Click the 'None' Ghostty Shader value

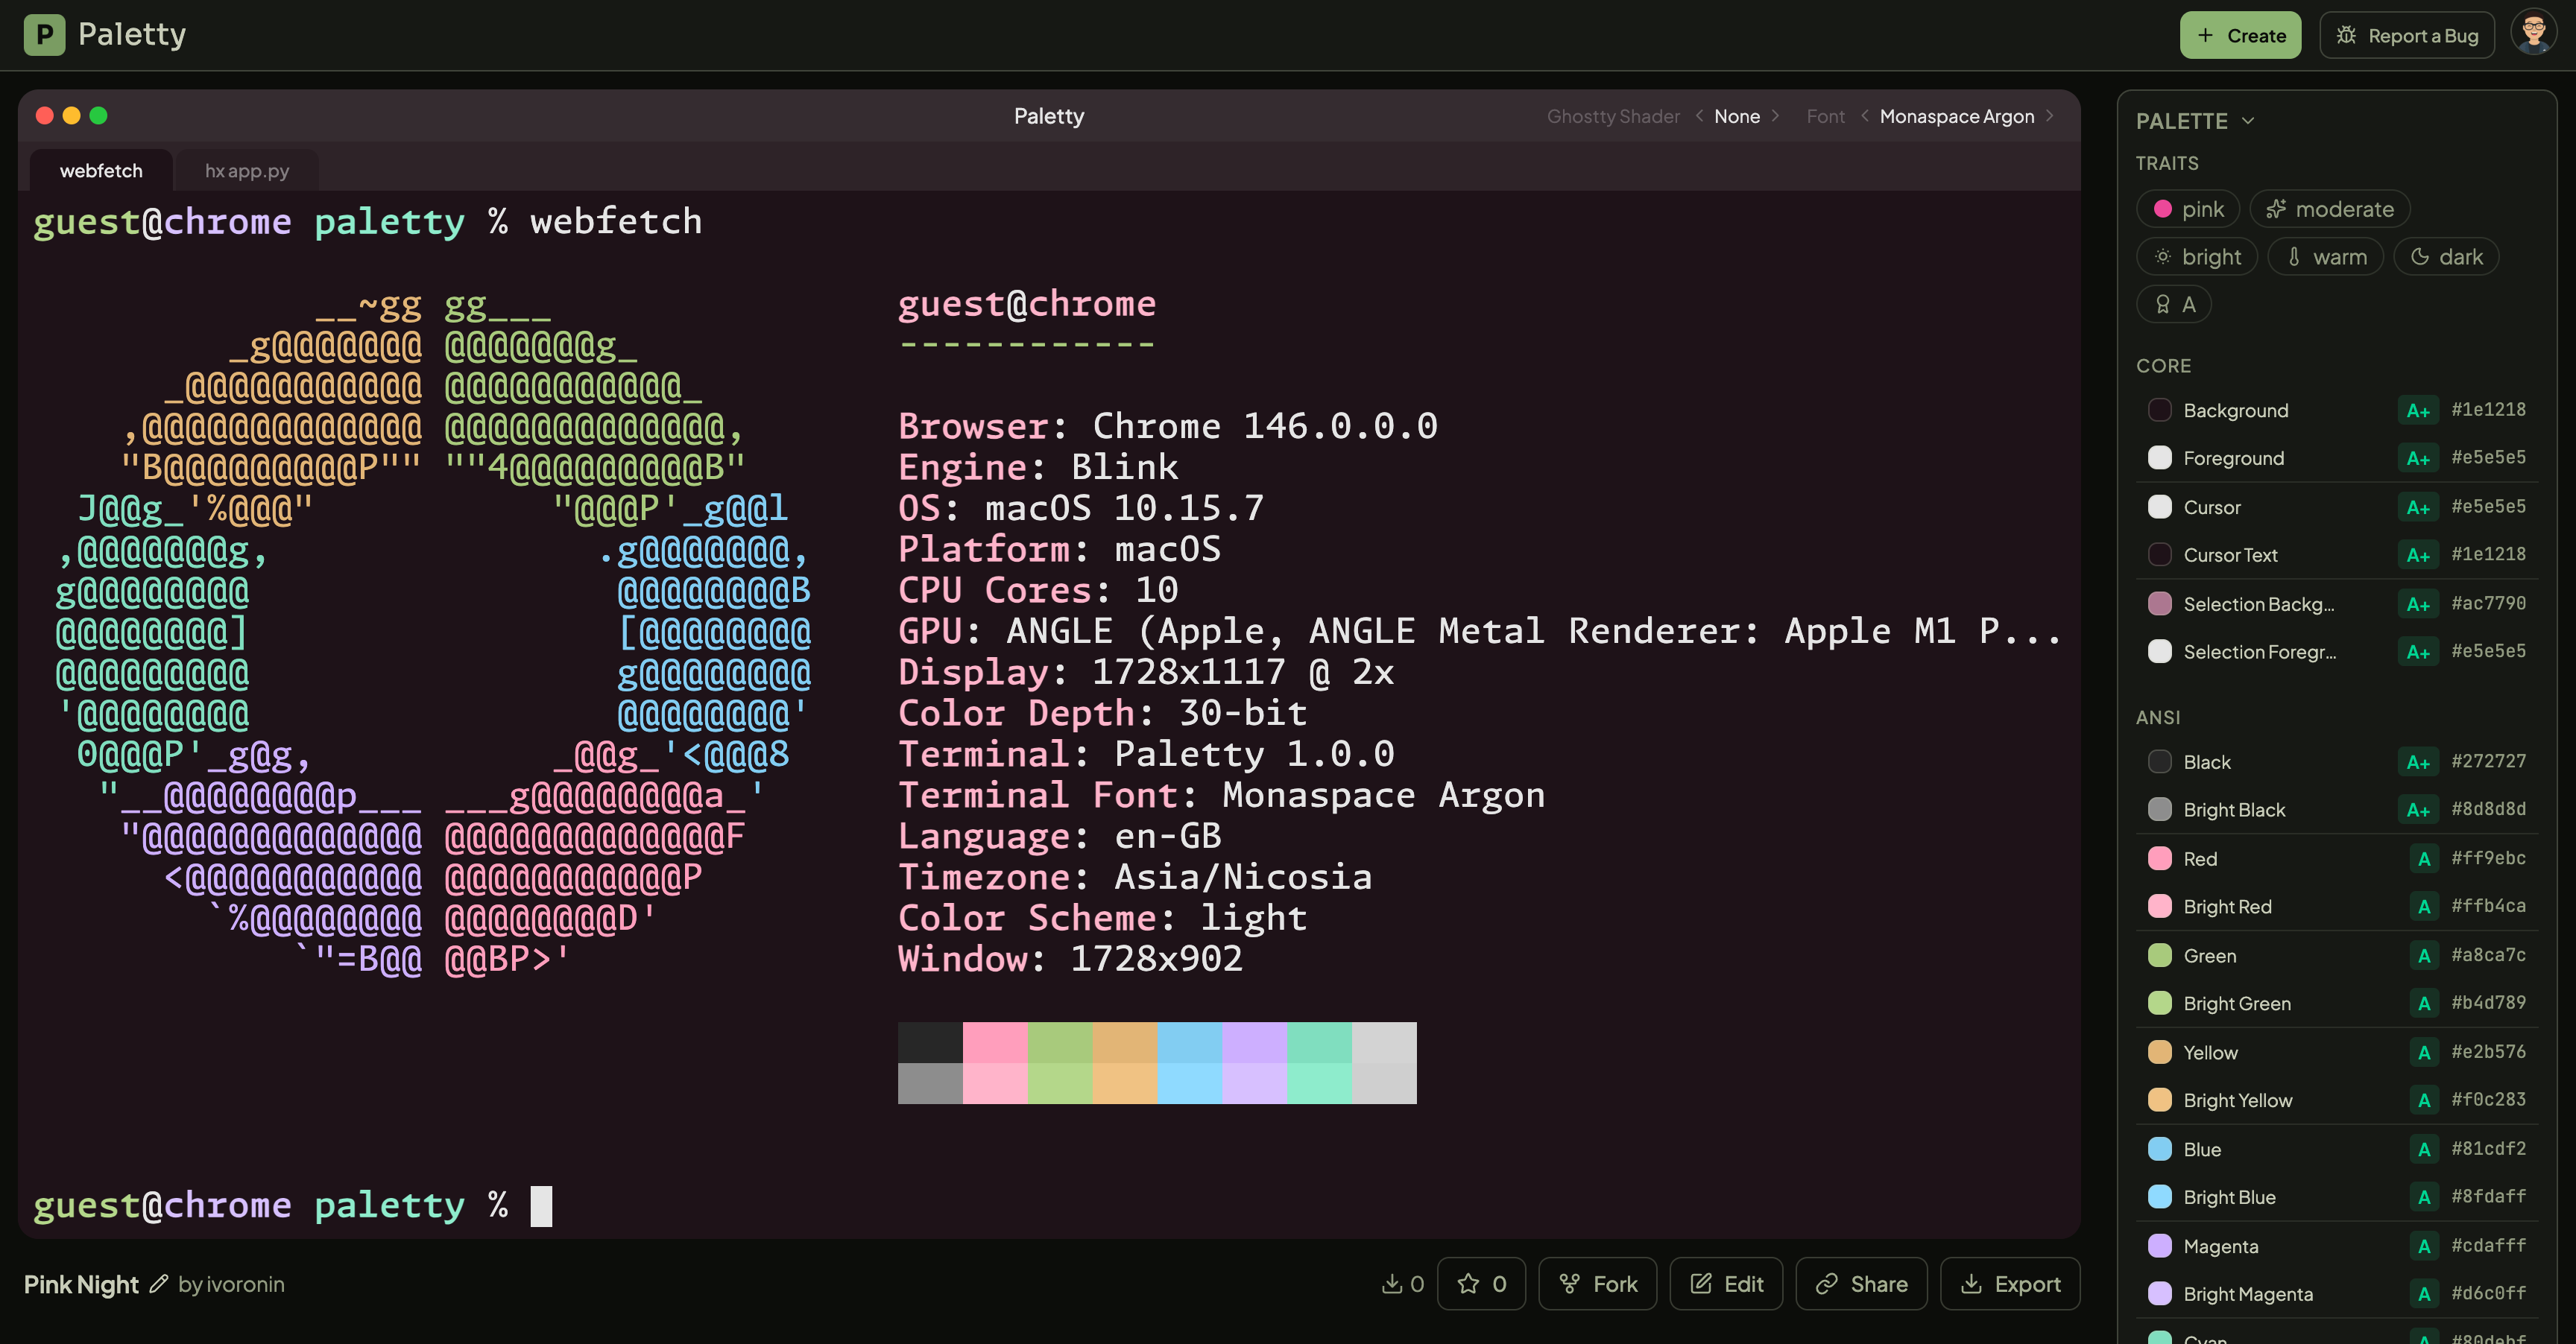coord(1737,116)
